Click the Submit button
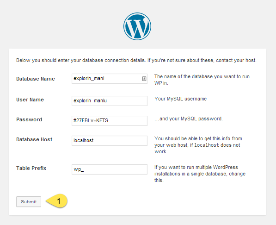276x225 pixels. [29, 201]
